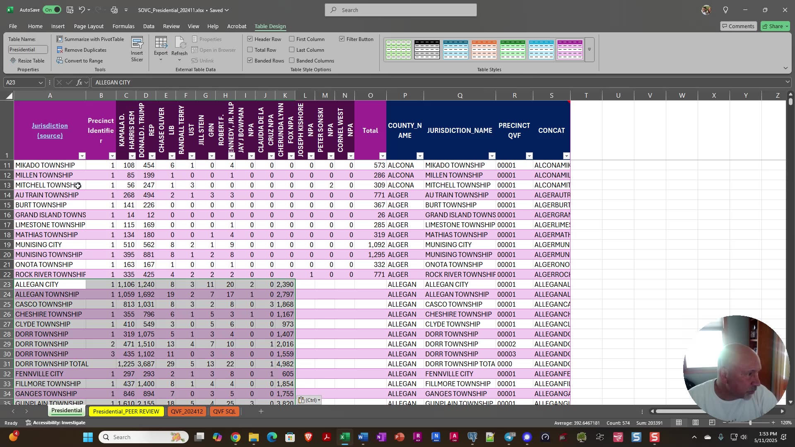Check the First Column option
Screen dimensions: 795x447
tap(292, 39)
